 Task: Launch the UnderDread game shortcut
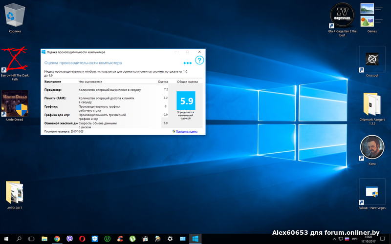15,103
